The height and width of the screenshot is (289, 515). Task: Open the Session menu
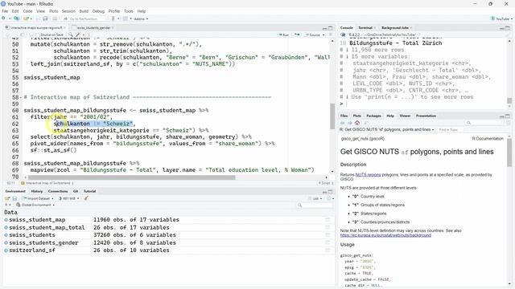click(68, 11)
